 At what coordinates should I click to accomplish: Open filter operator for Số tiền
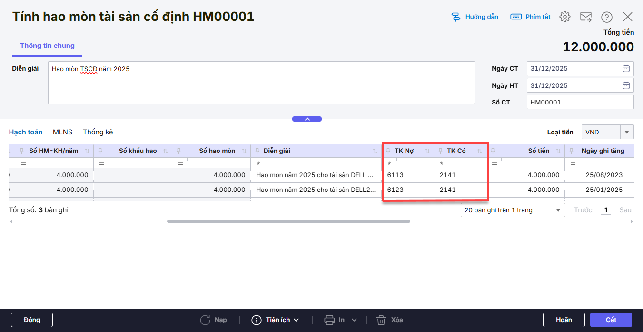(495, 163)
